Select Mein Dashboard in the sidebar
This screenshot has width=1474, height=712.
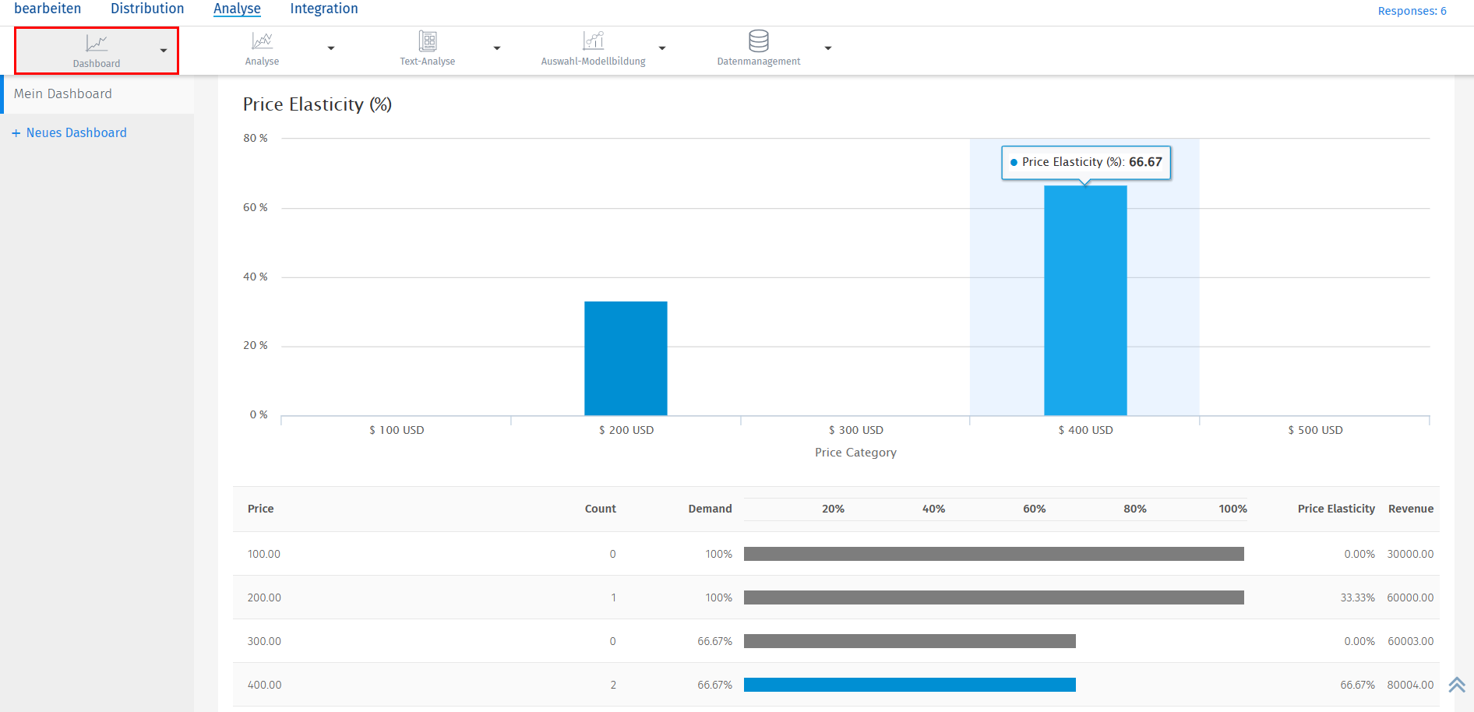63,94
